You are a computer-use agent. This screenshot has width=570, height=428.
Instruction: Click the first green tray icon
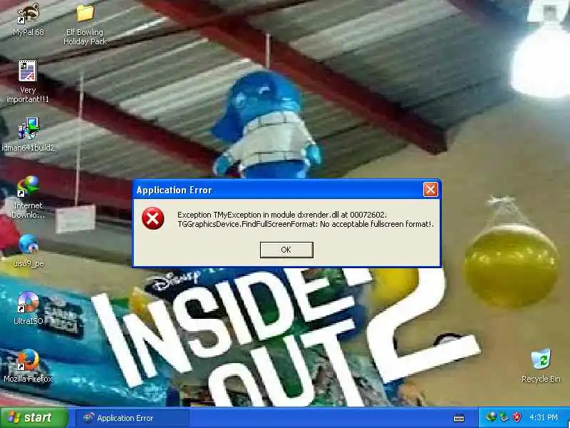pos(491,417)
